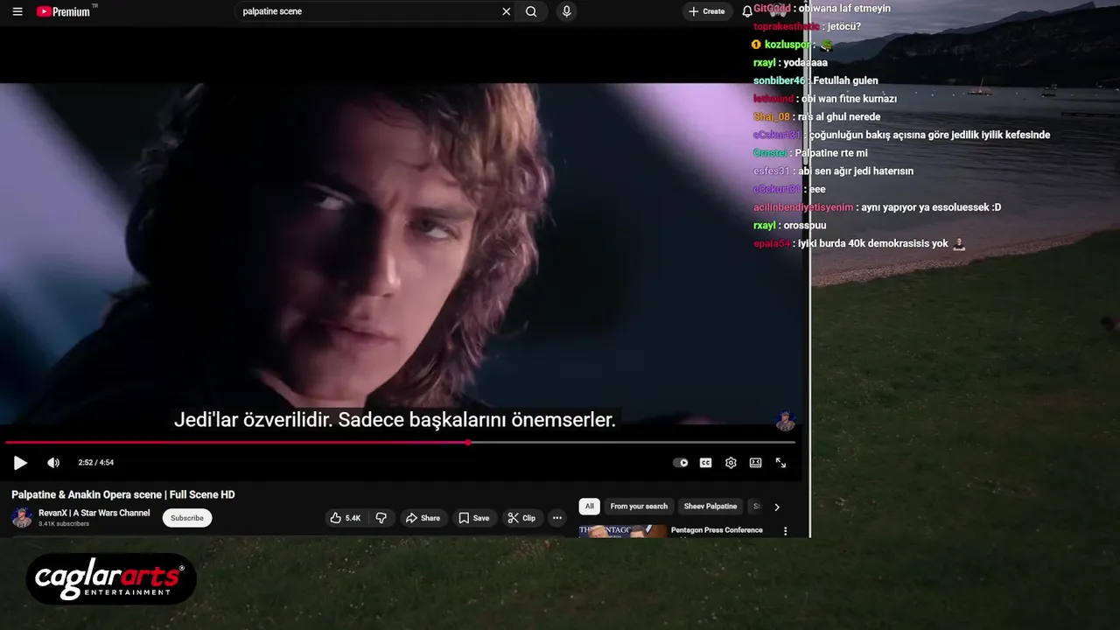Start voice search with microphone icon
Viewport: 1120px width, 630px height.
click(567, 11)
